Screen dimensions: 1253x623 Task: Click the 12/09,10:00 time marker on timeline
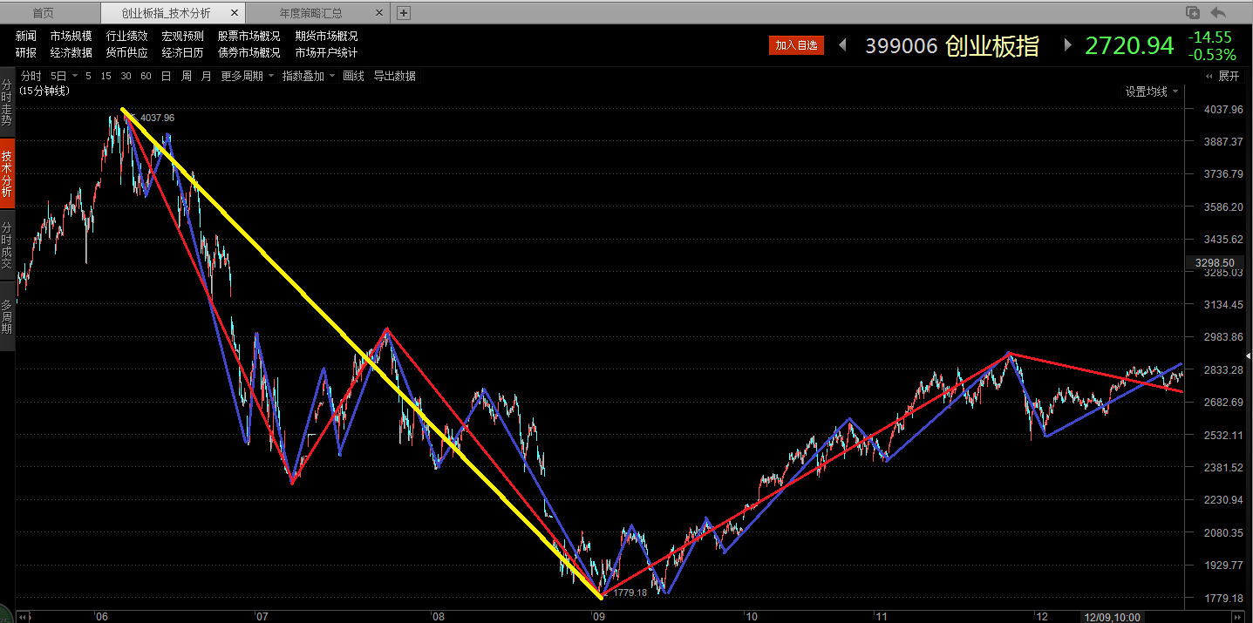(x=1112, y=616)
